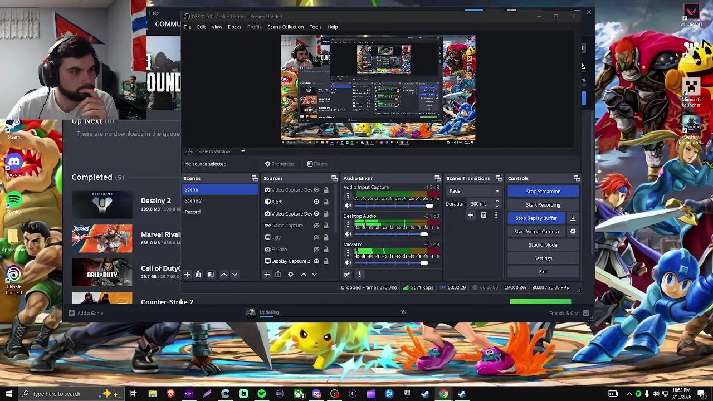This screenshot has width=713, height=401.
Task: Add a new source with the plus icon
Action: [267, 275]
